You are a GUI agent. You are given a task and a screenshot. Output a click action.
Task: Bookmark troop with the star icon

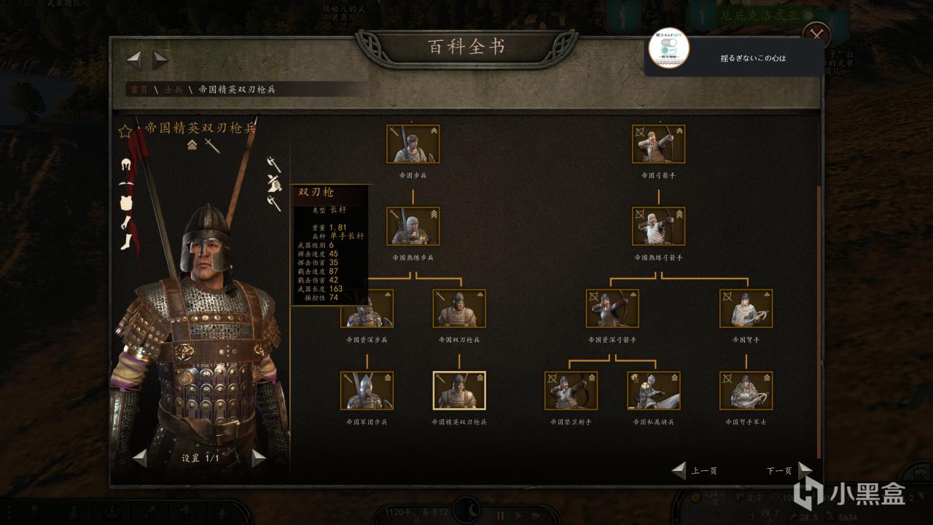pyautogui.click(x=125, y=131)
